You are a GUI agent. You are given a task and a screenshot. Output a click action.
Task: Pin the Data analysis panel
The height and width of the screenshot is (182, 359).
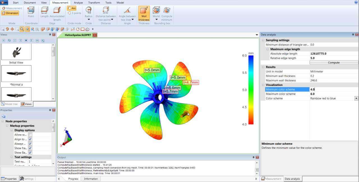(353, 35)
